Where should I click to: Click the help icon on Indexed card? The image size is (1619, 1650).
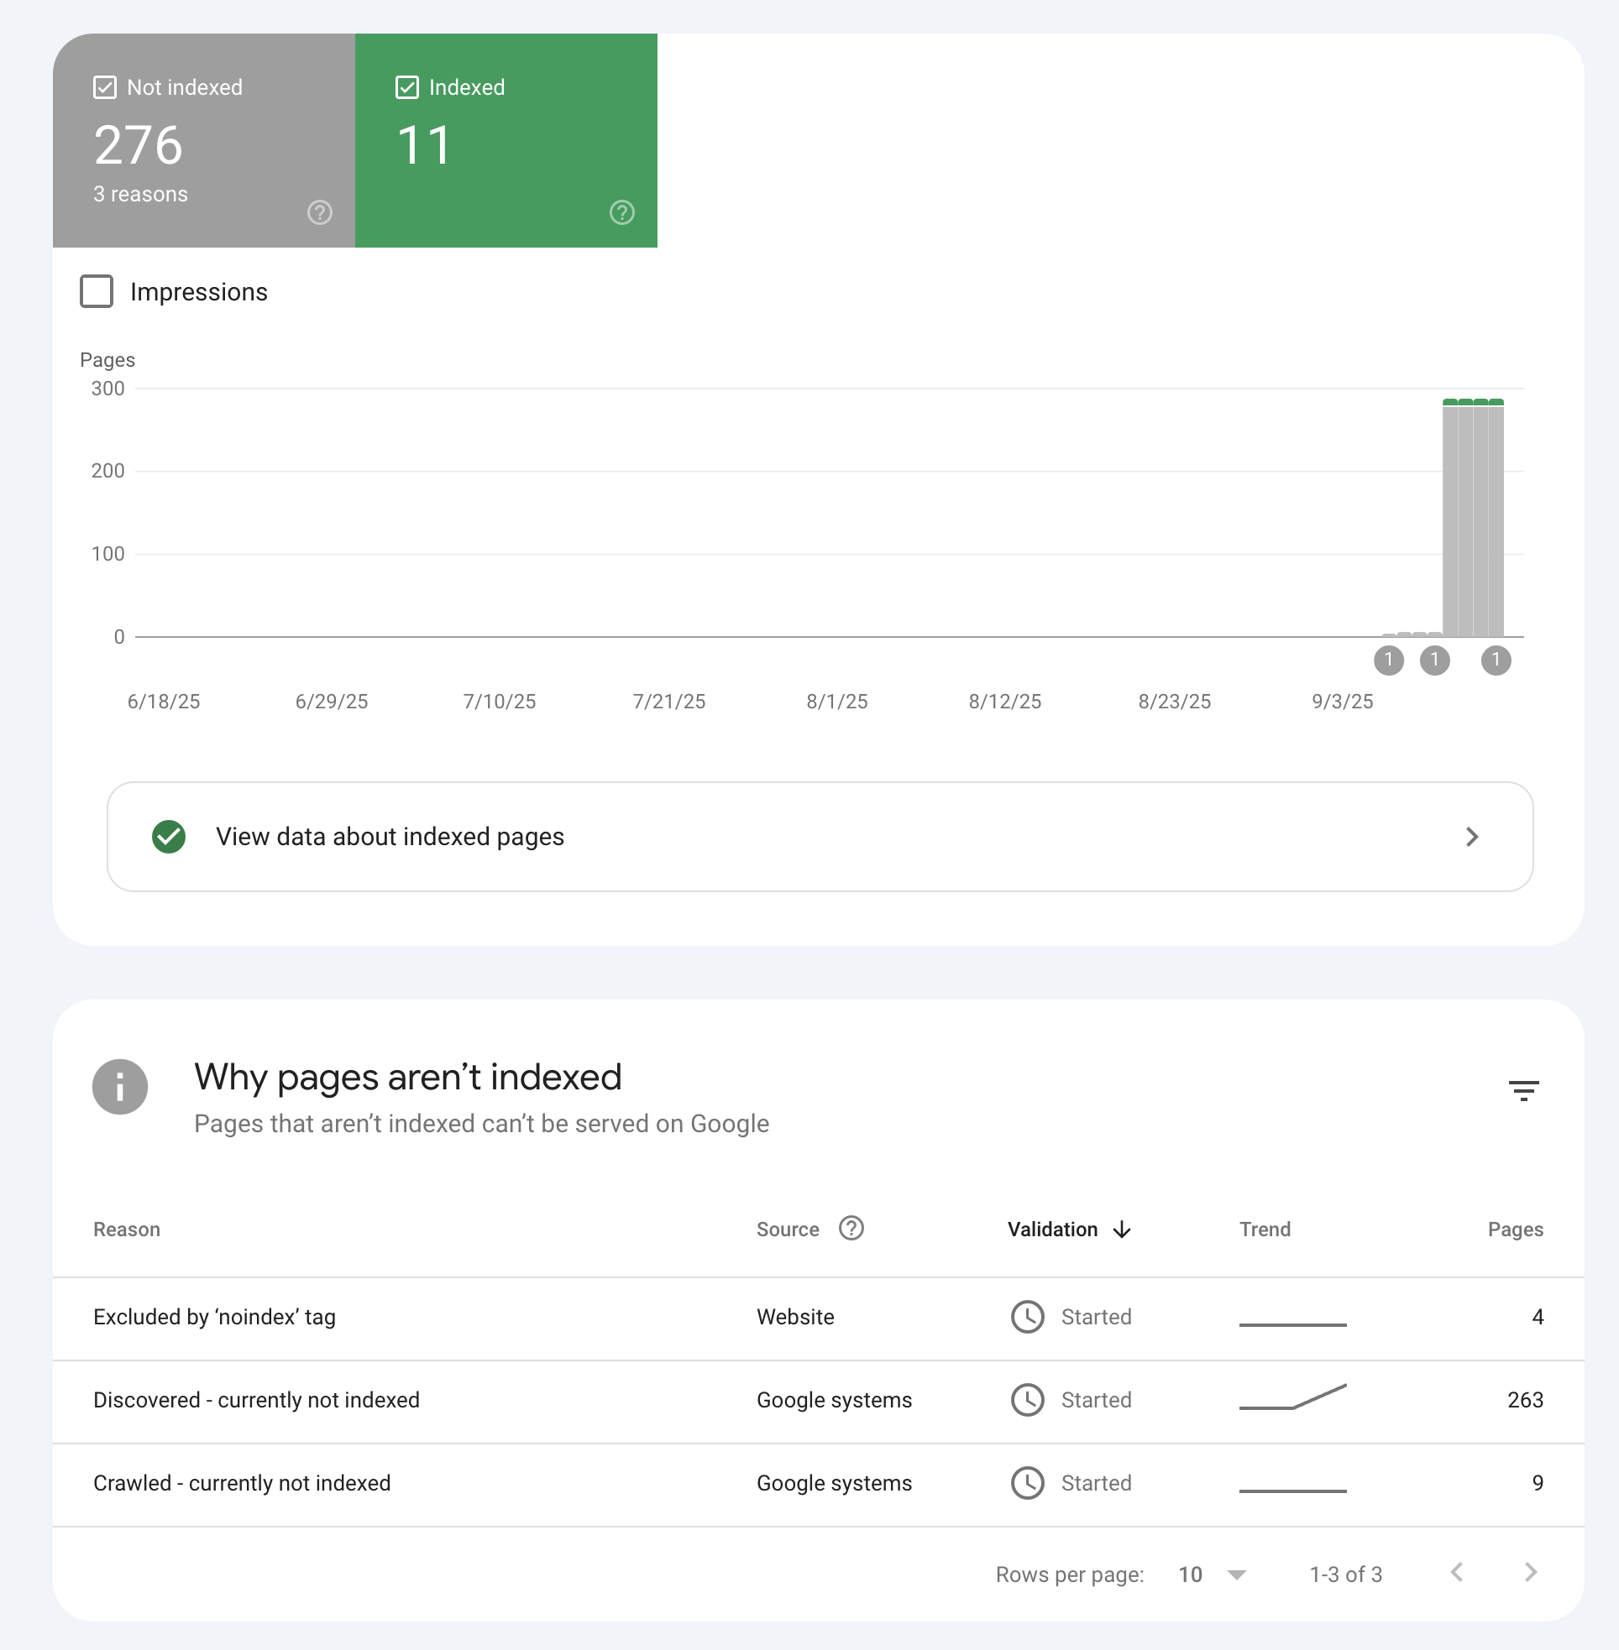tap(622, 212)
